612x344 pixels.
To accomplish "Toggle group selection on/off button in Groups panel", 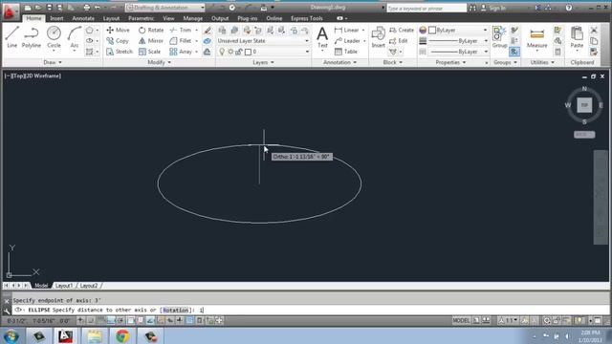I will point(514,52).
